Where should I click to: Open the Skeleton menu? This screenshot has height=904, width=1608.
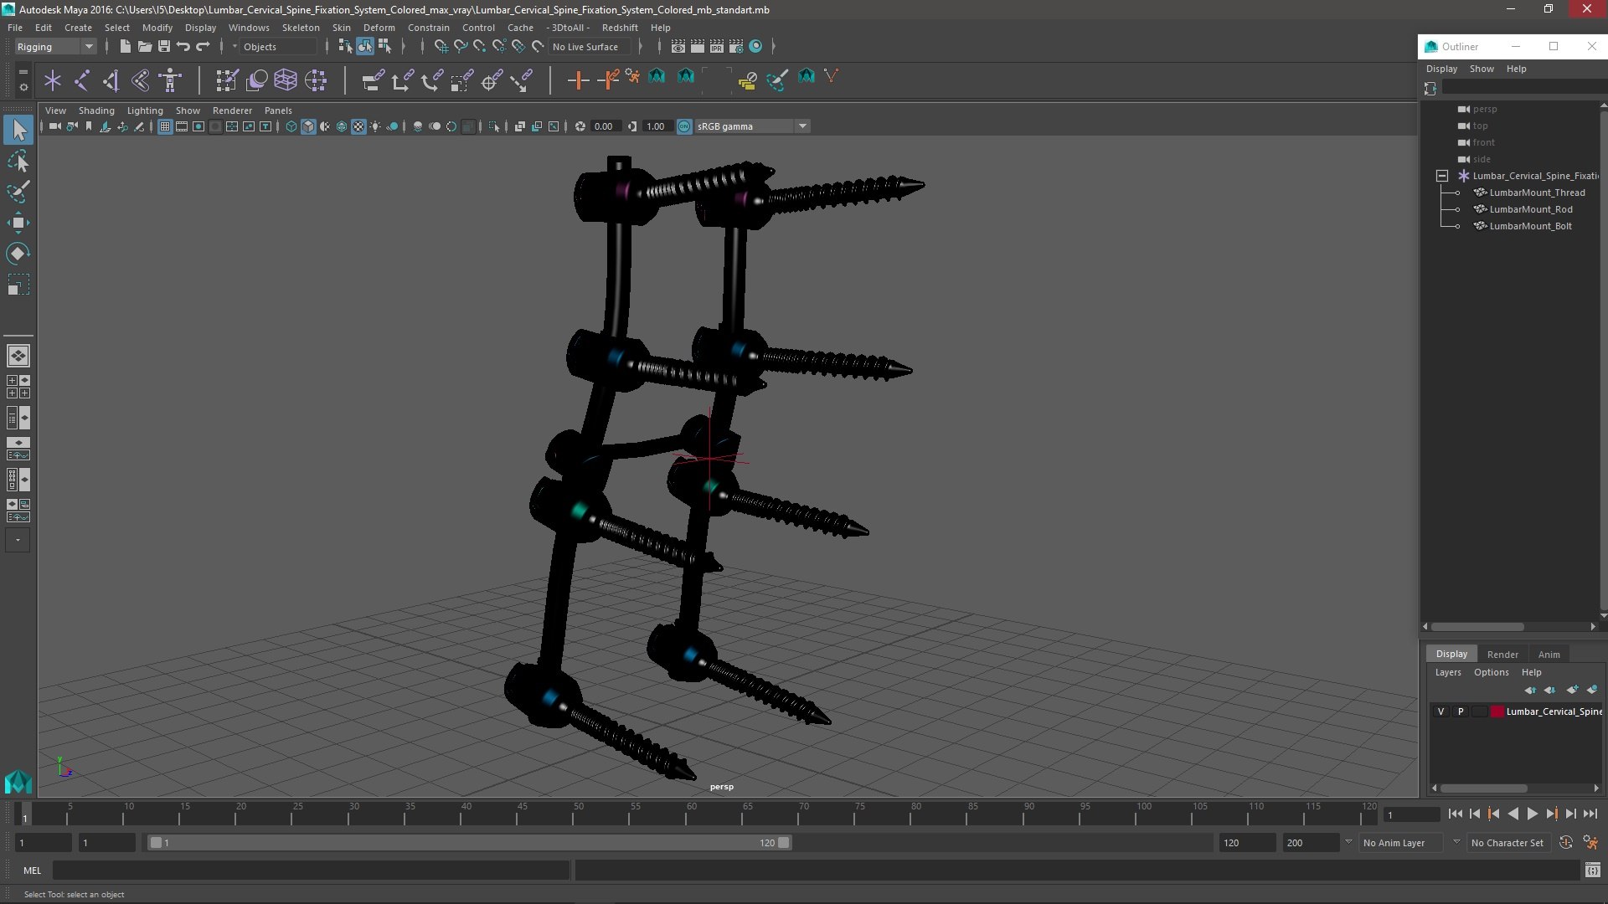pyautogui.click(x=300, y=28)
